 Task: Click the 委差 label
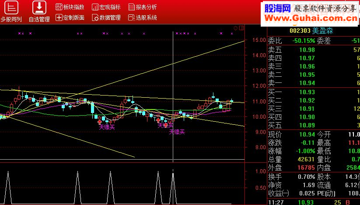point(324,41)
